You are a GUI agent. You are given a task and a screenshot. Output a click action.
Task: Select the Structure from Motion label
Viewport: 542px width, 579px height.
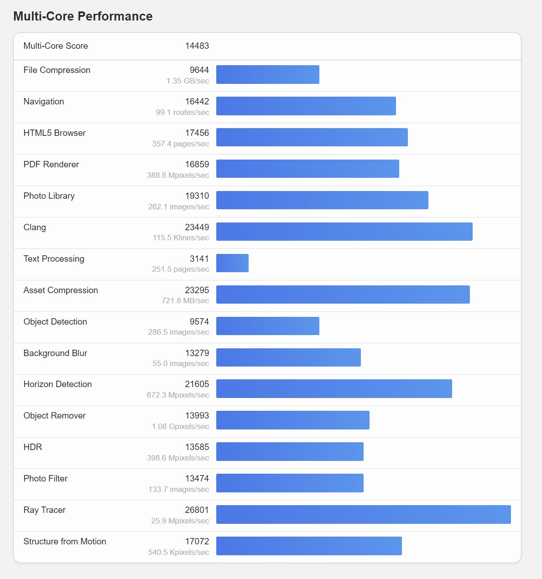(x=65, y=541)
